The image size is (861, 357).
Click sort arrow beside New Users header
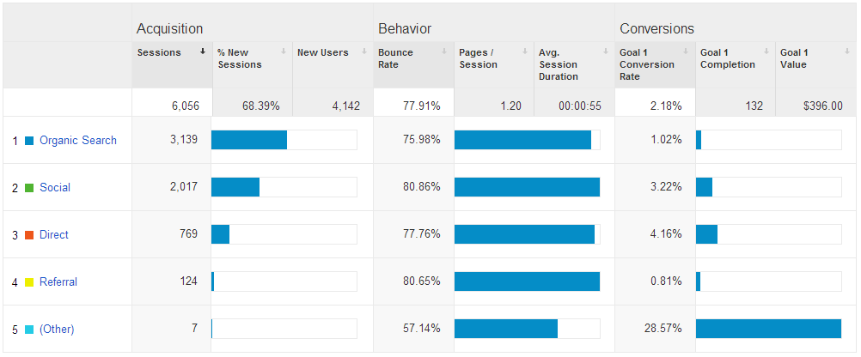point(364,51)
